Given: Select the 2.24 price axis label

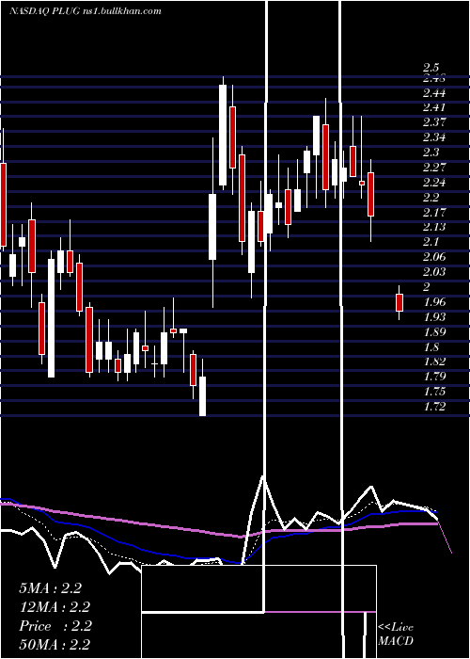Looking at the screenshot, I should (434, 182).
